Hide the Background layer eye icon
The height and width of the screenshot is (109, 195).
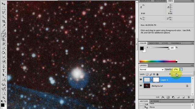click(141, 85)
